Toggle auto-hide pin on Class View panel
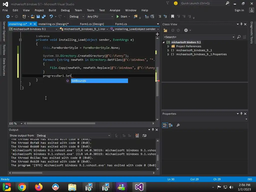The width and height of the screenshot is (256, 192). (241, 24)
